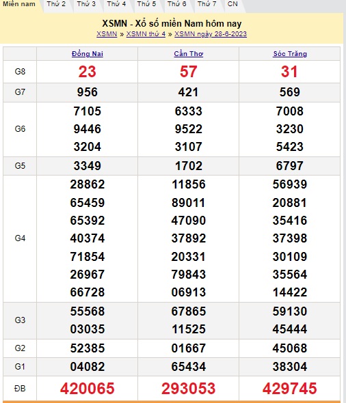The width and height of the screenshot is (346, 403).
Task: Open the Đồng Nai province link
Action: [x=88, y=54]
